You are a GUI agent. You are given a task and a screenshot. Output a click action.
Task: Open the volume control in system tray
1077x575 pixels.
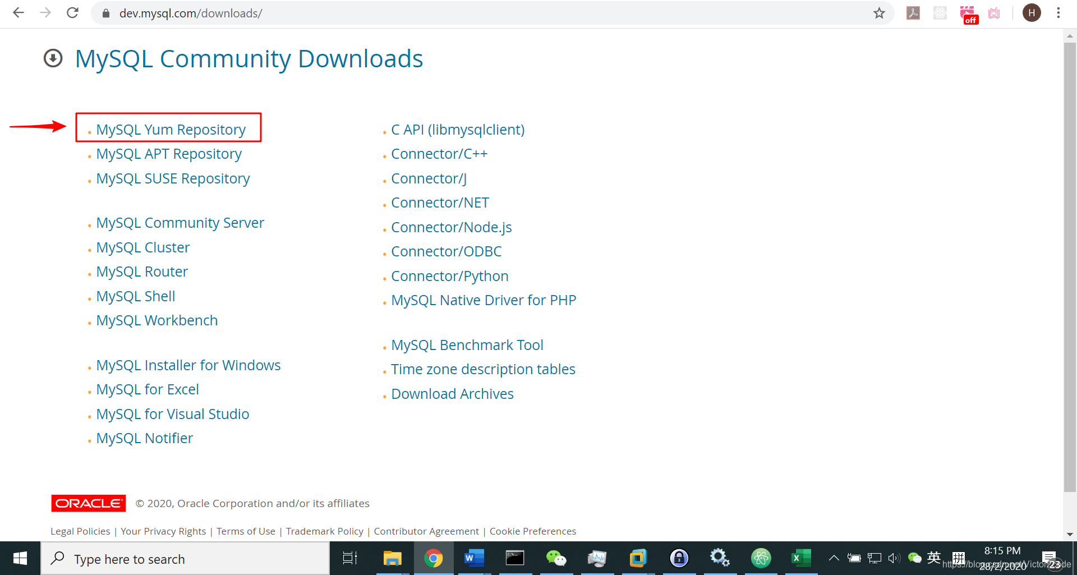click(x=894, y=558)
